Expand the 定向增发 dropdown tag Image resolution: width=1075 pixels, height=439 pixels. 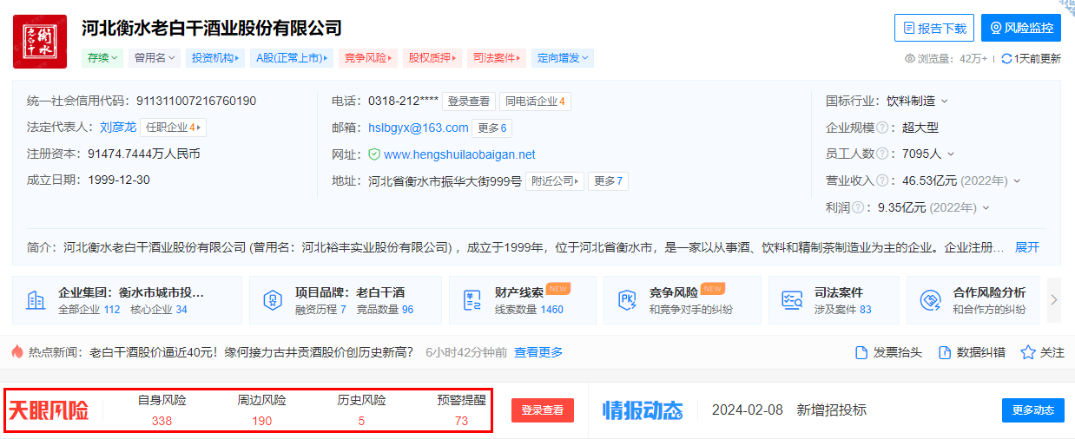563,58
